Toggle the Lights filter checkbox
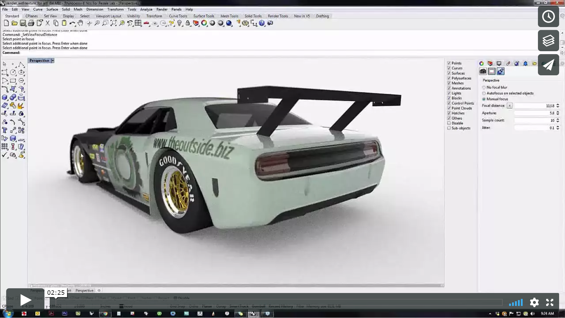This screenshot has height=318, width=565. pos(449,93)
